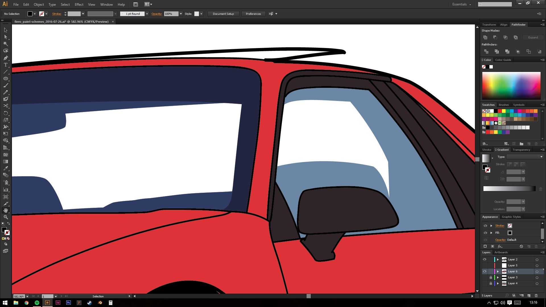Click the Minus Front shape mode icon
The width and height of the screenshot is (546, 307).
point(495,38)
